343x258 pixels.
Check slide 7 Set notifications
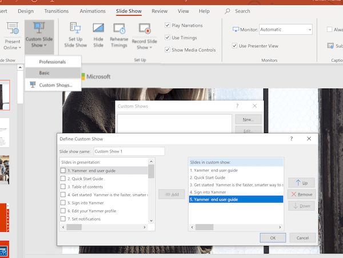coord(63,219)
